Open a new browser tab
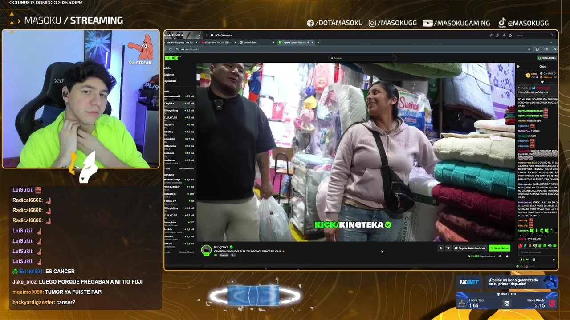 pos(318,42)
